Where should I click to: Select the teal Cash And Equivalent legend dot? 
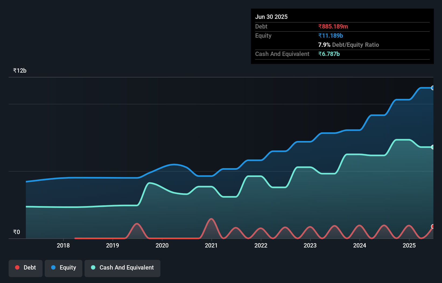click(x=93, y=267)
